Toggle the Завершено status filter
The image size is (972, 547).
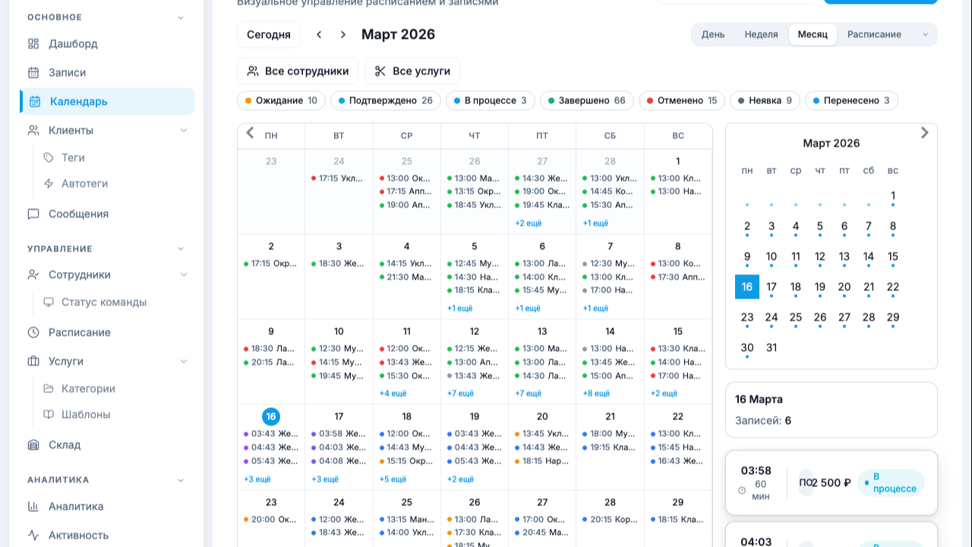(586, 101)
